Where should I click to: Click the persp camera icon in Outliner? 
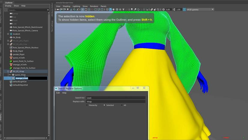coord(11,13)
